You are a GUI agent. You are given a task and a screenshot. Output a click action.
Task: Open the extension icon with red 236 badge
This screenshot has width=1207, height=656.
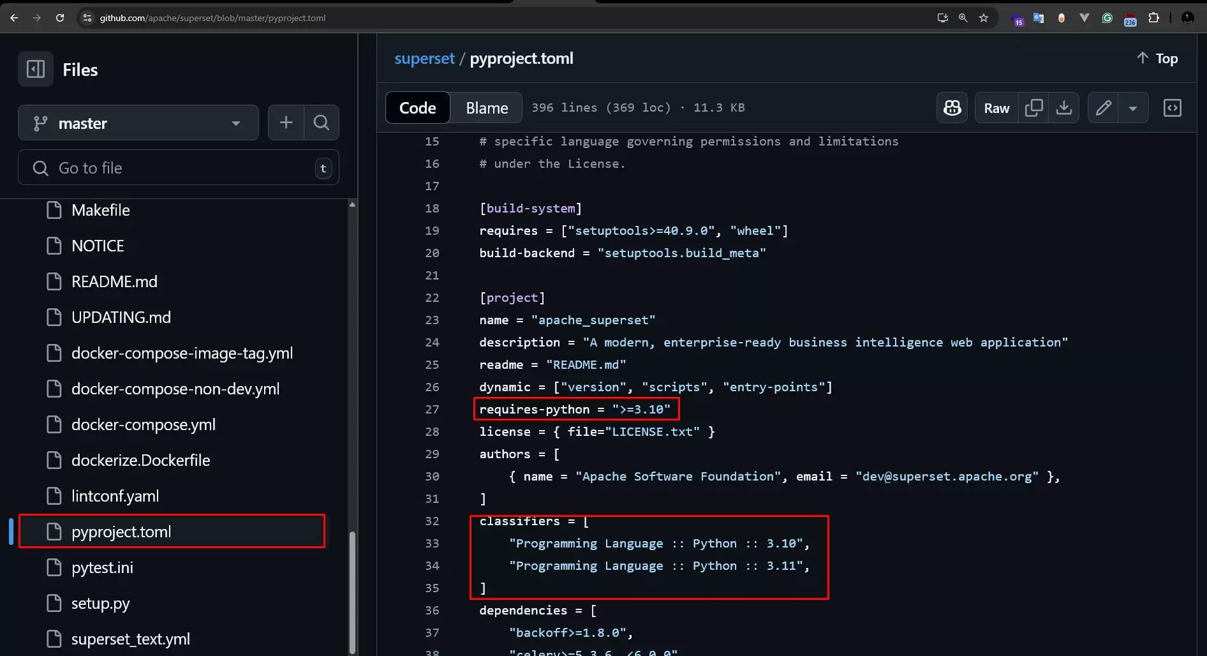pyautogui.click(x=1130, y=19)
